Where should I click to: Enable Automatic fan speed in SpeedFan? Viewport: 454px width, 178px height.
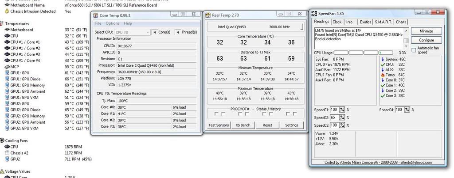414,50
